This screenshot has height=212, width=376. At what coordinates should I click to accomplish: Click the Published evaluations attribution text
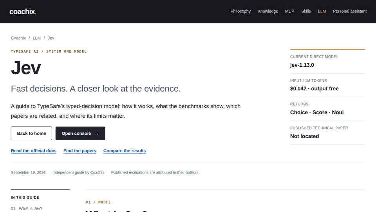click(x=155, y=172)
